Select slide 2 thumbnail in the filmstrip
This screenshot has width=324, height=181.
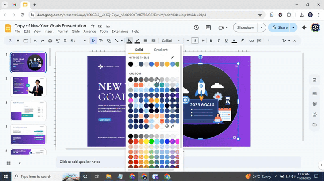tap(28, 86)
